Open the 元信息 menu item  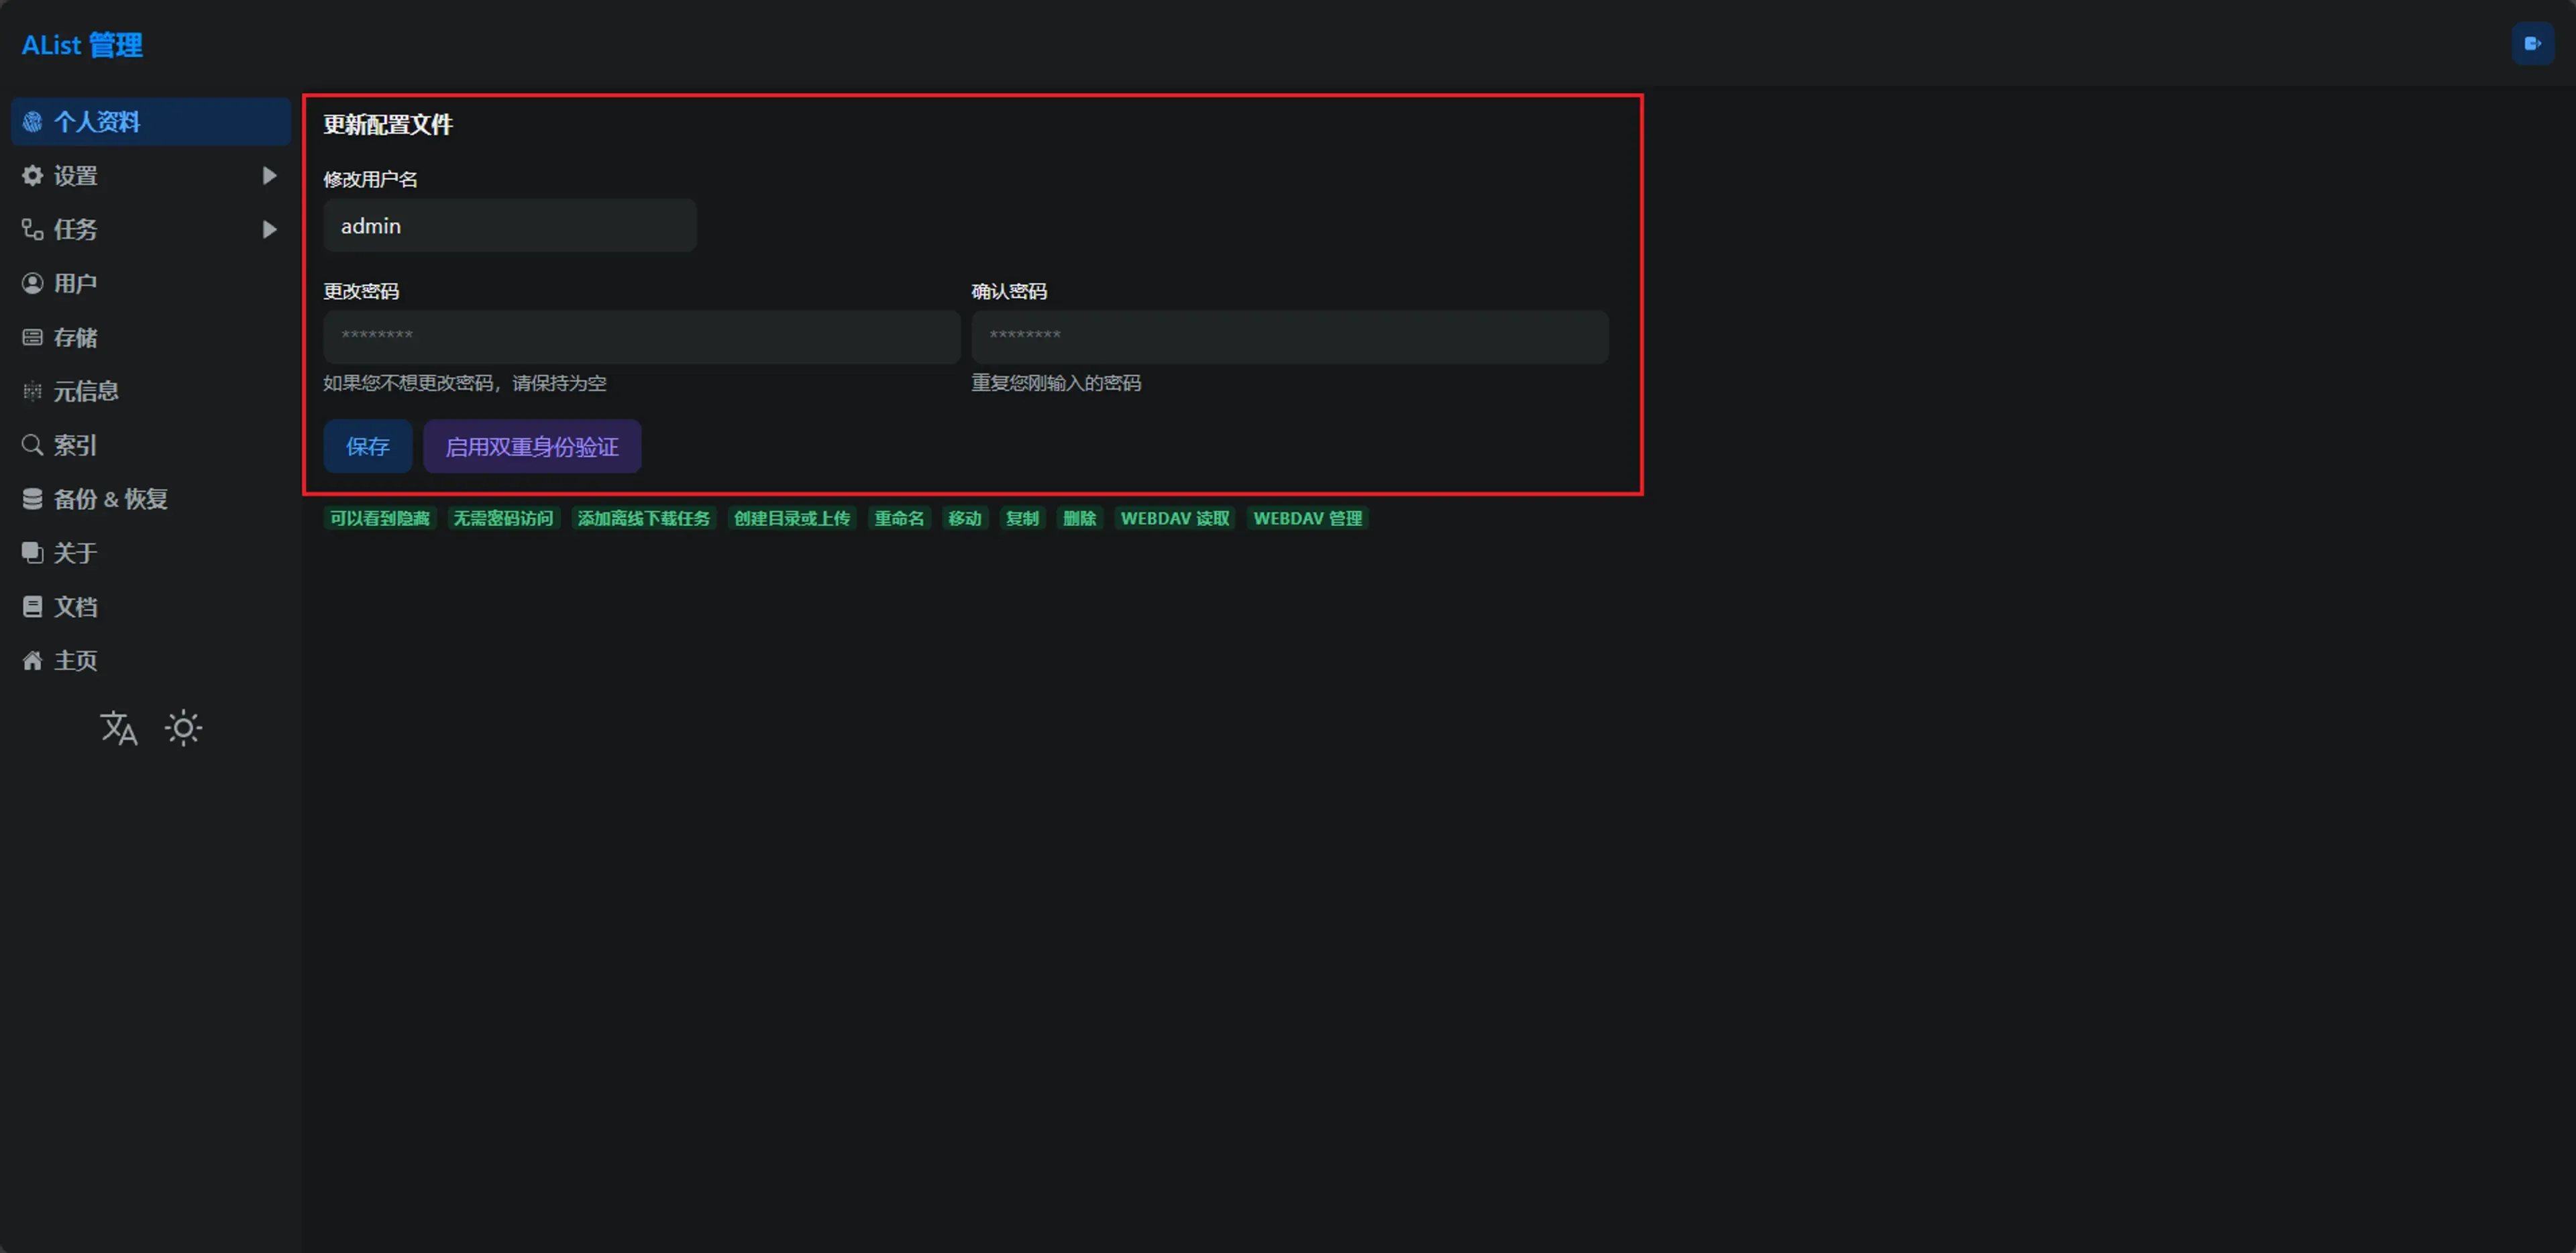tap(86, 392)
